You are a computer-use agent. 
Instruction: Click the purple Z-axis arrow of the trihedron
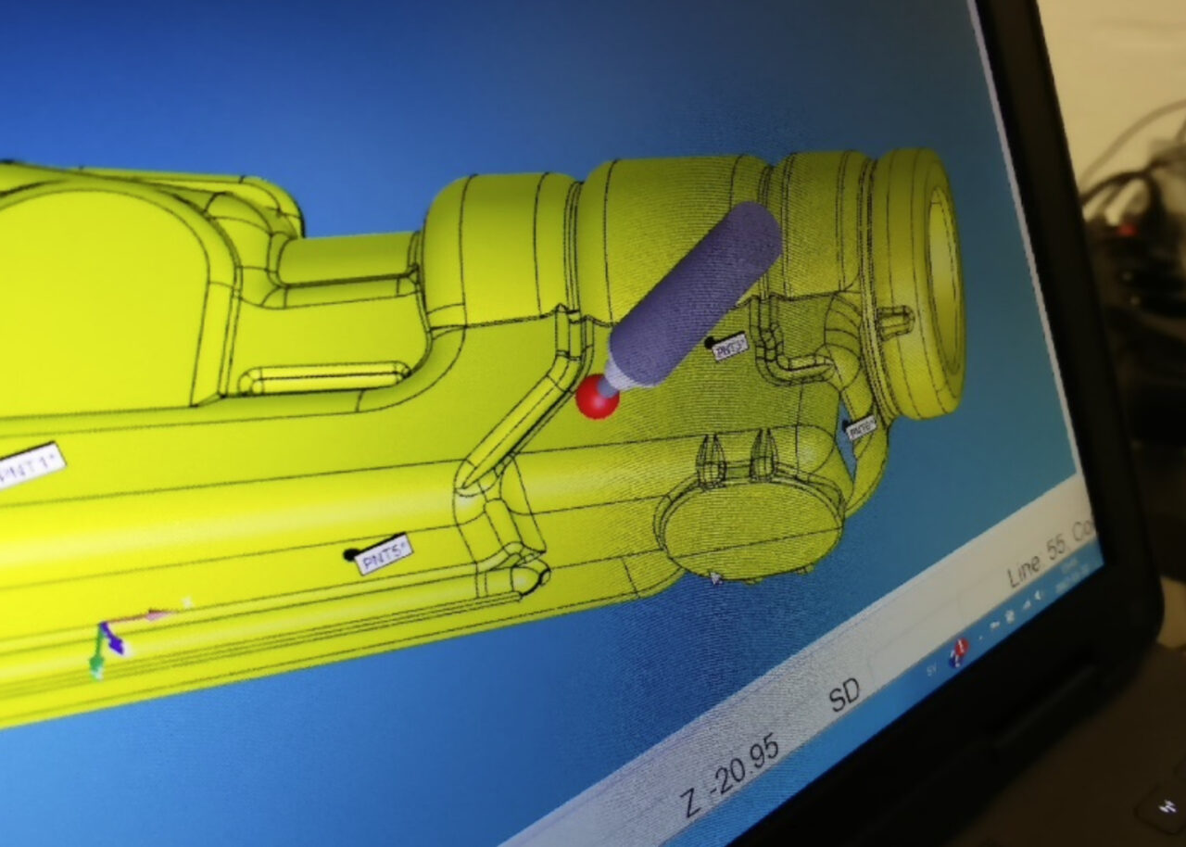tap(113, 644)
